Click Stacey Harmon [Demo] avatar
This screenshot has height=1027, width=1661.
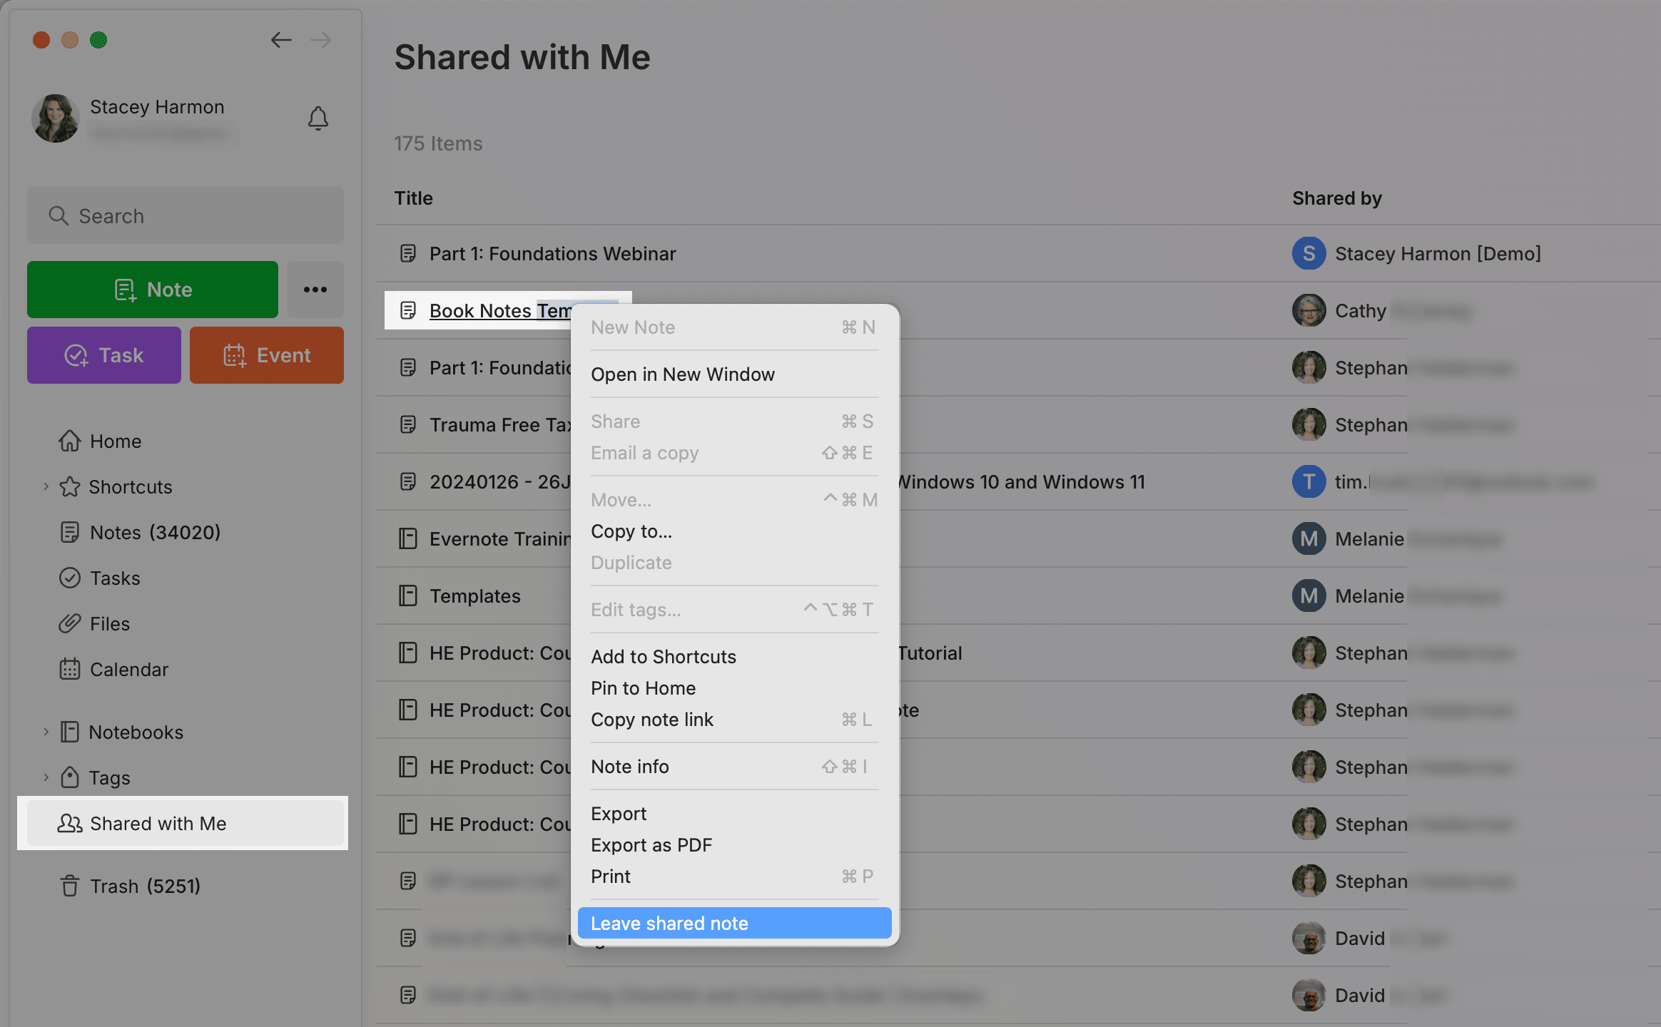pos(1309,253)
